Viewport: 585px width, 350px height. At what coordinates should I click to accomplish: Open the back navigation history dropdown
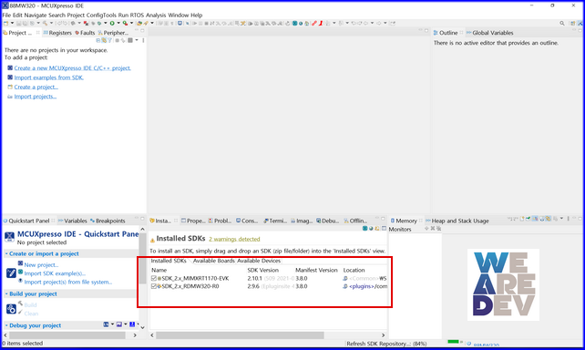372,23
